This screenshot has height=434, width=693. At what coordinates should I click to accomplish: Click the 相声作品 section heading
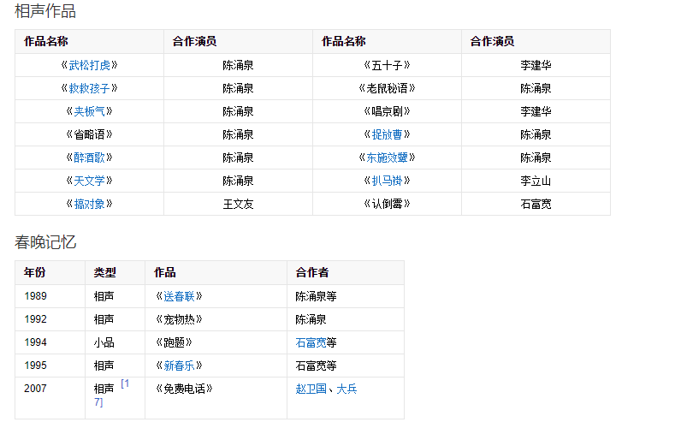(45, 11)
